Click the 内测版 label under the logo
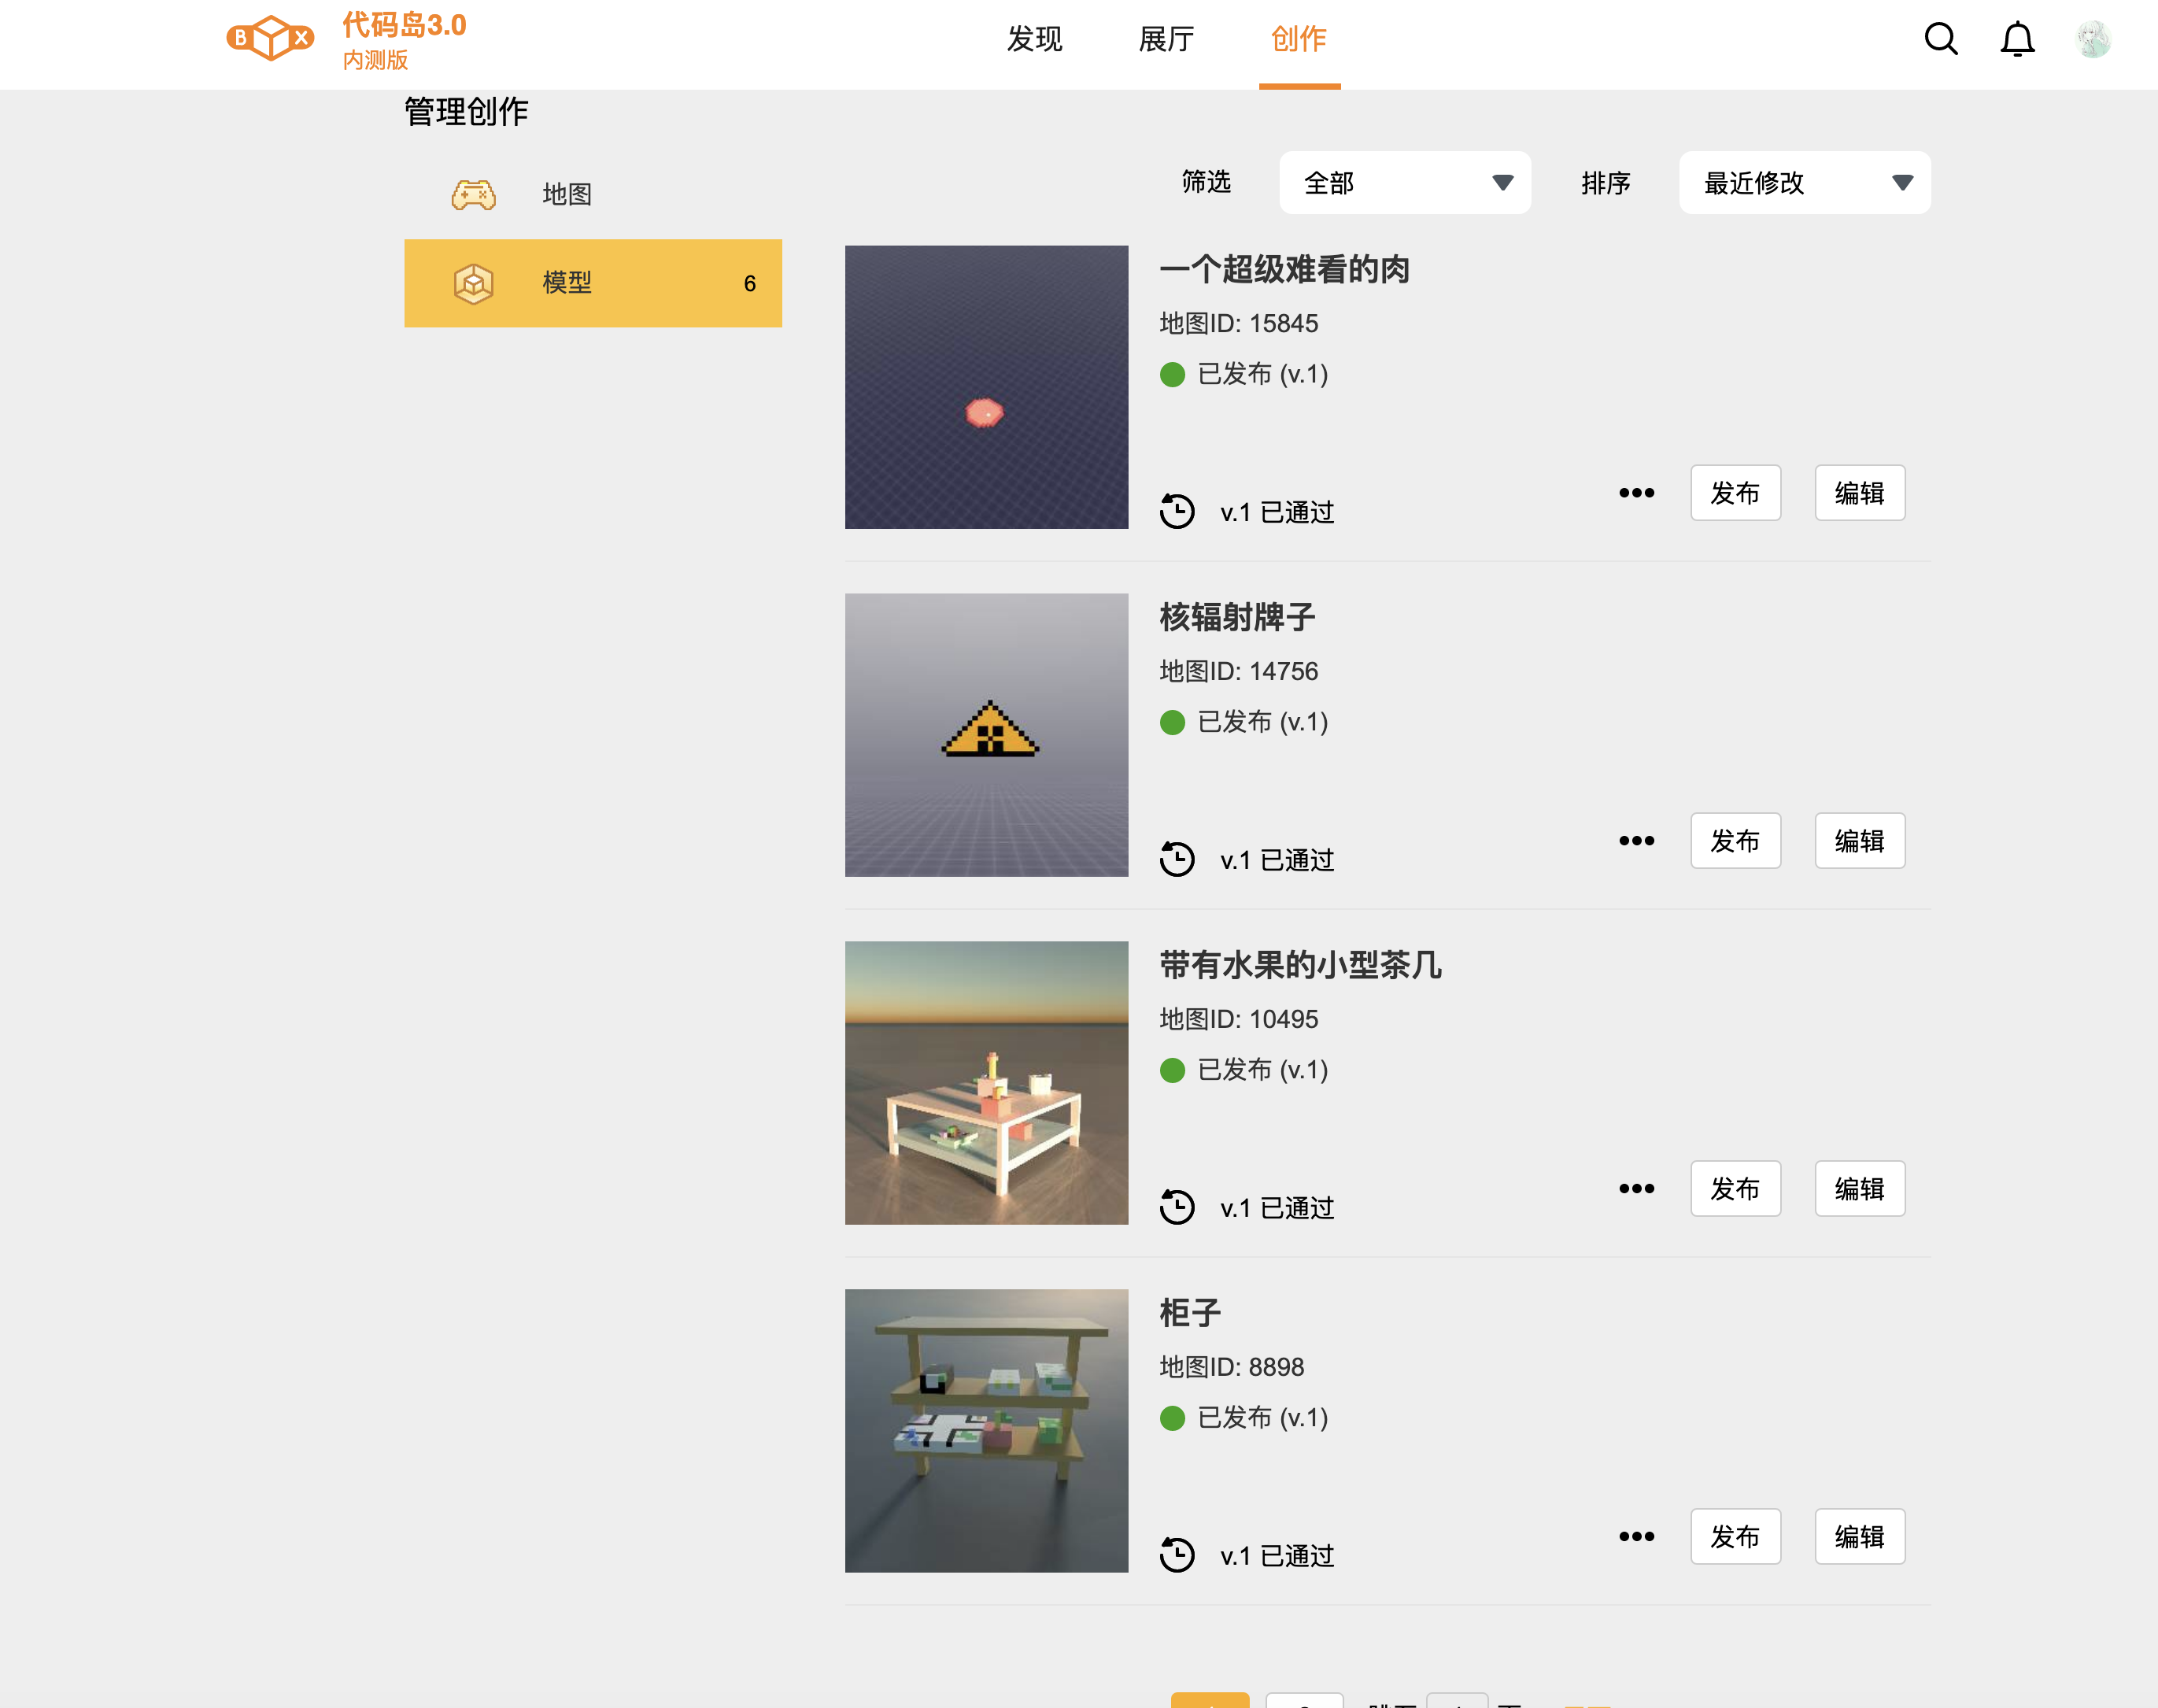Viewport: 2158px width, 1708px height. 375,61
